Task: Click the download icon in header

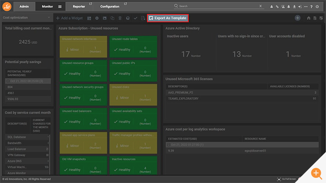Action: coord(294,6)
